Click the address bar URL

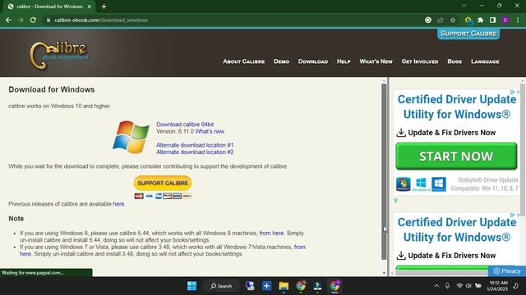point(101,20)
